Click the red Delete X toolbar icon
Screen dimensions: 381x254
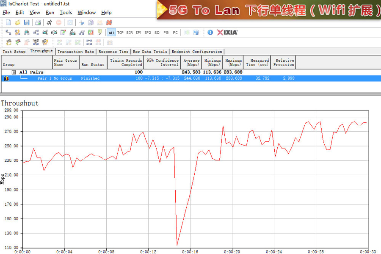[x=109, y=22]
